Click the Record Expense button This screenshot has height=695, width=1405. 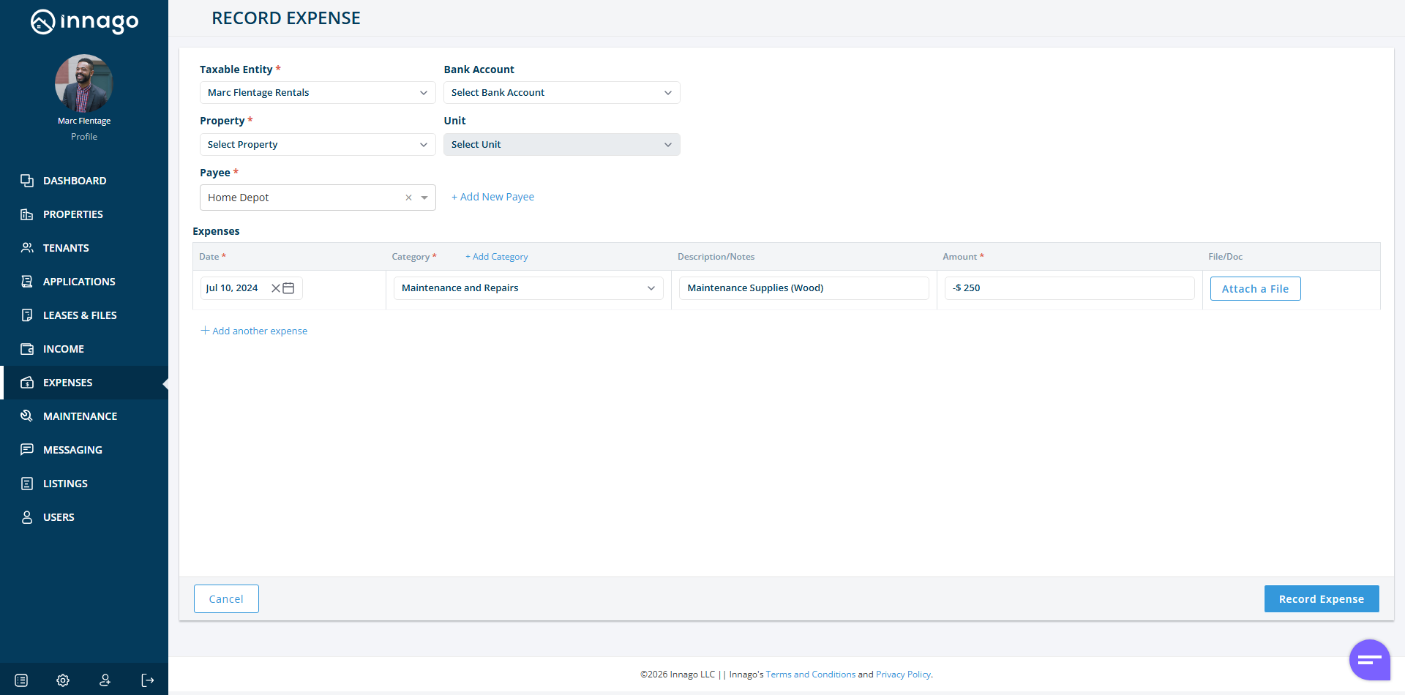pyautogui.click(x=1321, y=599)
